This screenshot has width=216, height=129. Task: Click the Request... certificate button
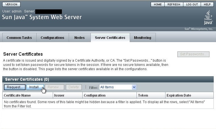point(15,87)
